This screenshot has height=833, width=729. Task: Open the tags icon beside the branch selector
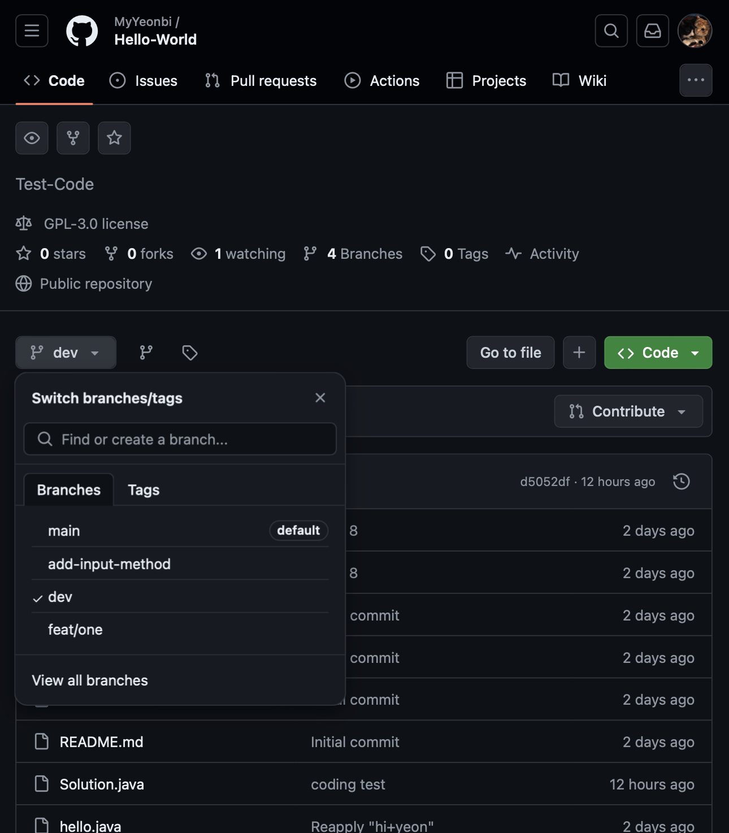(190, 353)
